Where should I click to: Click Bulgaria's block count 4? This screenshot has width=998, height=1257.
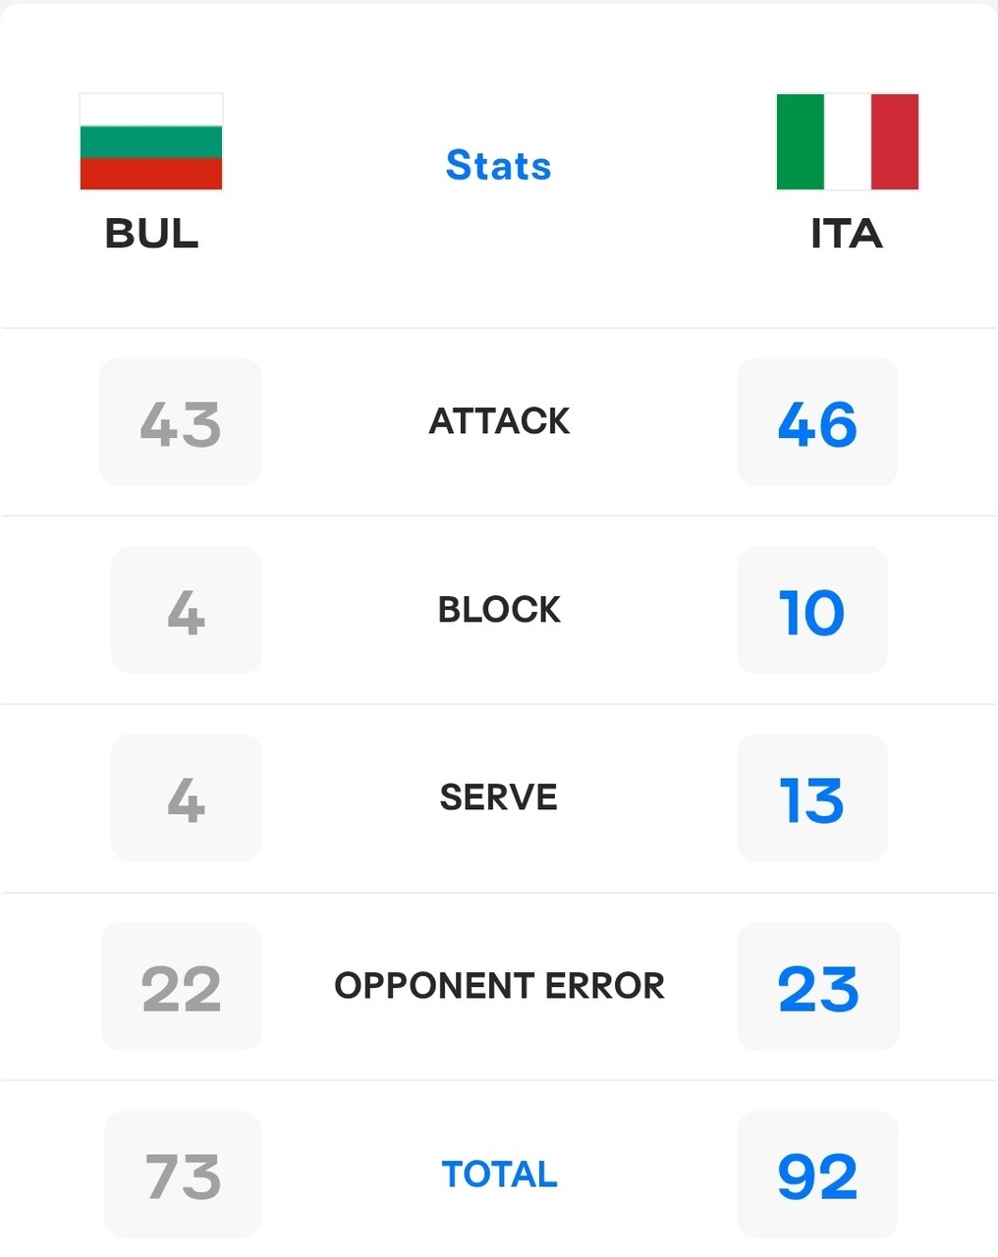pyautogui.click(x=186, y=611)
